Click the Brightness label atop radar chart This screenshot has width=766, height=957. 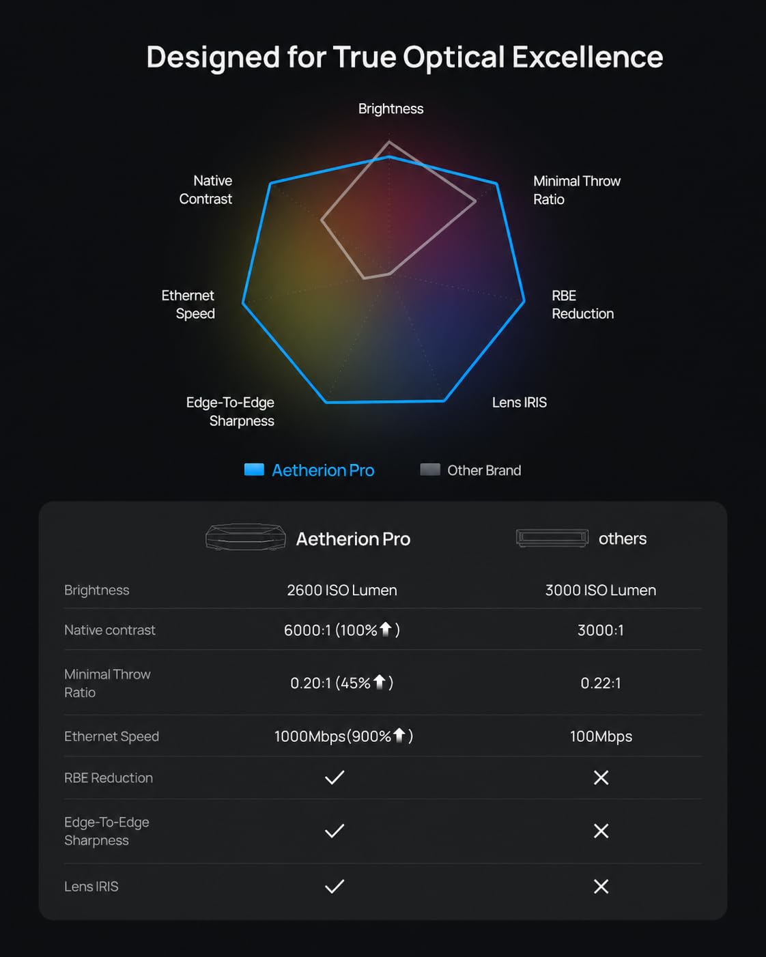391,109
